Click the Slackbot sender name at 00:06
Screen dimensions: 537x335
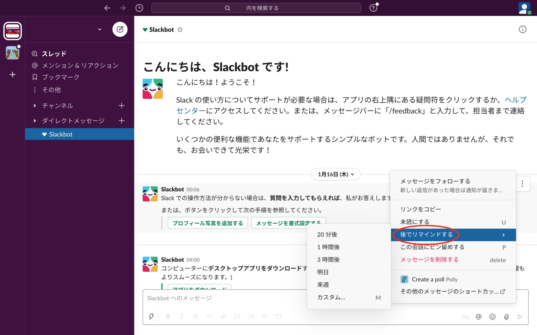click(172, 189)
